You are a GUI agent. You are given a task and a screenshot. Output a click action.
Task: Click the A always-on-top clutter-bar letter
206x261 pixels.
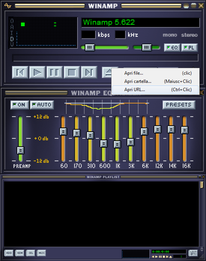click(12, 27)
